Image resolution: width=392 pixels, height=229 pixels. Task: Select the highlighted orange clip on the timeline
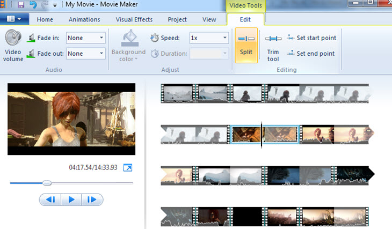click(265, 135)
